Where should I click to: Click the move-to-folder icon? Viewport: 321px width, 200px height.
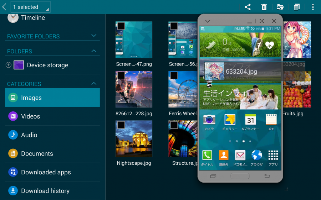(x=280, y=7)
